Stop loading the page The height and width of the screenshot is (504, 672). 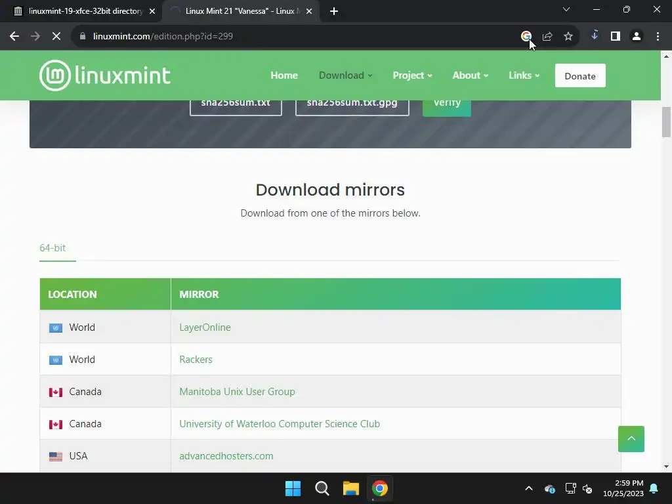coord(56,37)
